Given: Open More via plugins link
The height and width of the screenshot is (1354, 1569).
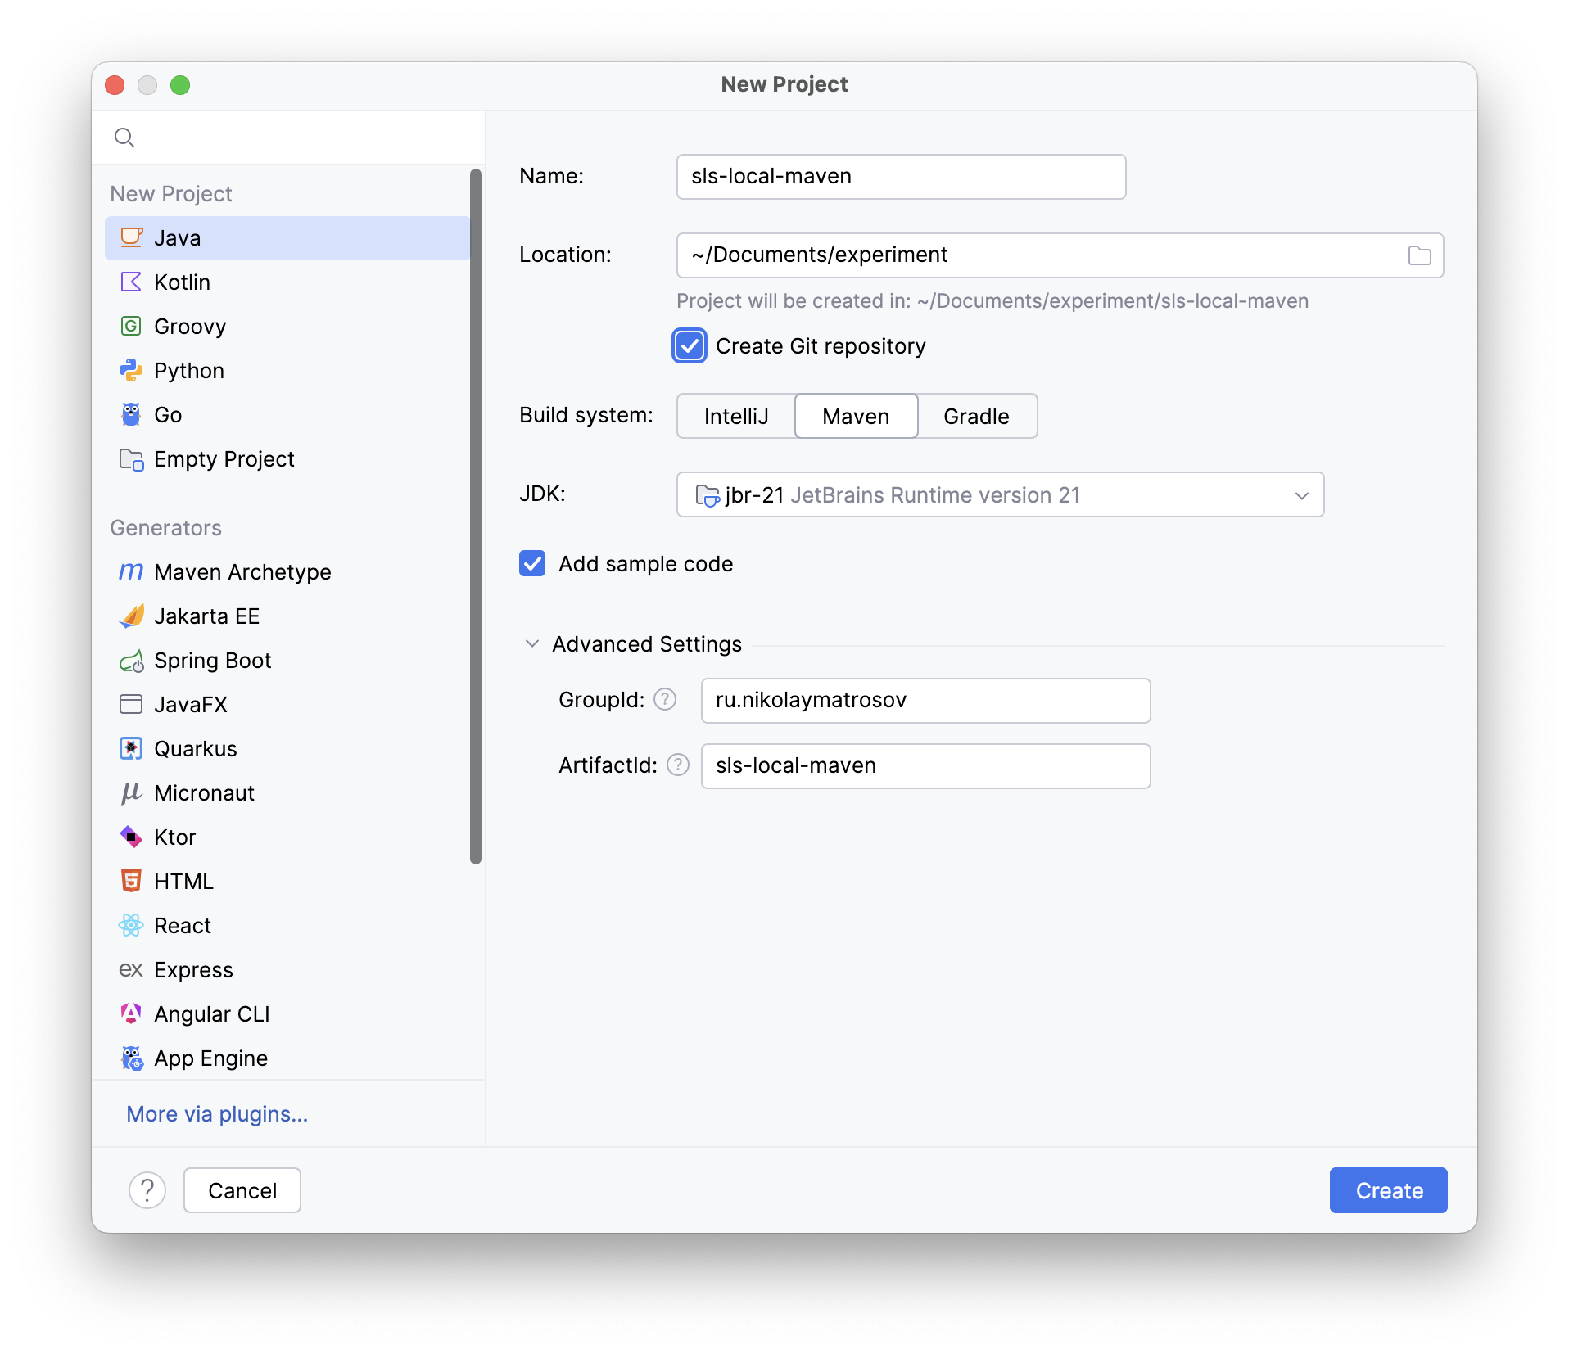Looking at the screenshot, I should click(217, 1113).
